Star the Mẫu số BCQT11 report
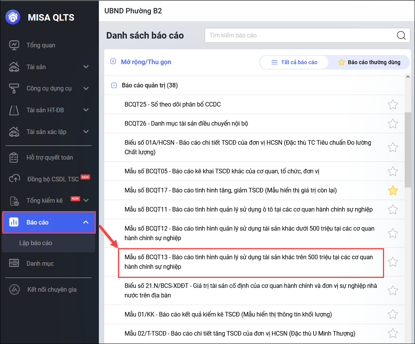 pyautogui.click(x=393, y=209)
